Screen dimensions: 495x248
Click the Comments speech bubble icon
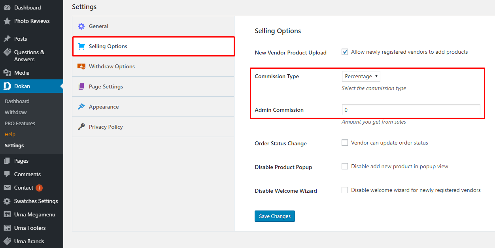7,174
